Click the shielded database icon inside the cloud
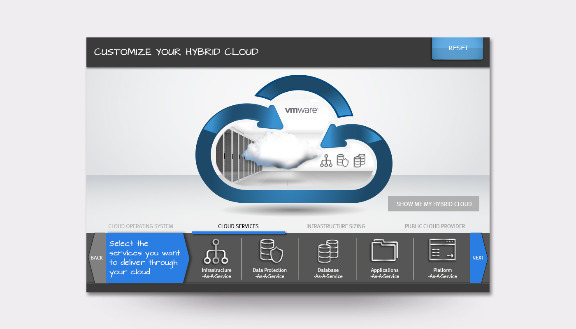The image size is (576, 329). (x=342, y=160)
